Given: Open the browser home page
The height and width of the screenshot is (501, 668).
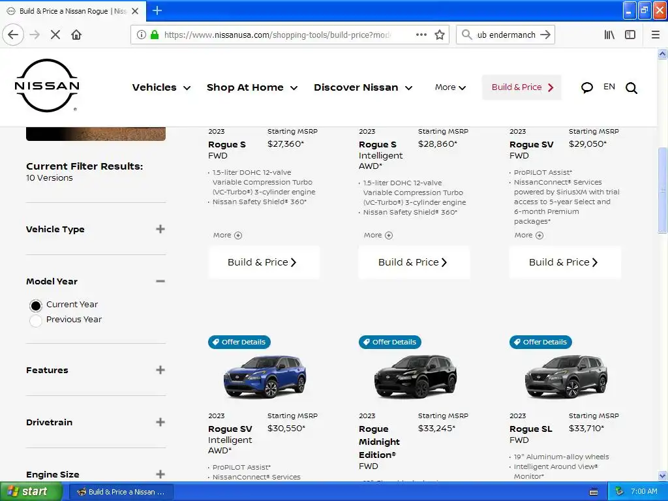Looking at the screenshot, I should pyautogui.click(x=76, y=35).
